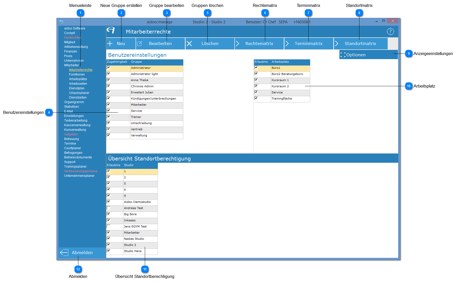This screenshot has height=283, width=457.
Task: Open Einstellungen in the sidebar
Action: click(74, 116)
